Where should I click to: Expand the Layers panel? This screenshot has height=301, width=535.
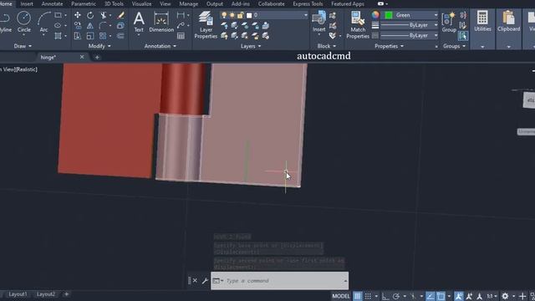tap(251, 46)
